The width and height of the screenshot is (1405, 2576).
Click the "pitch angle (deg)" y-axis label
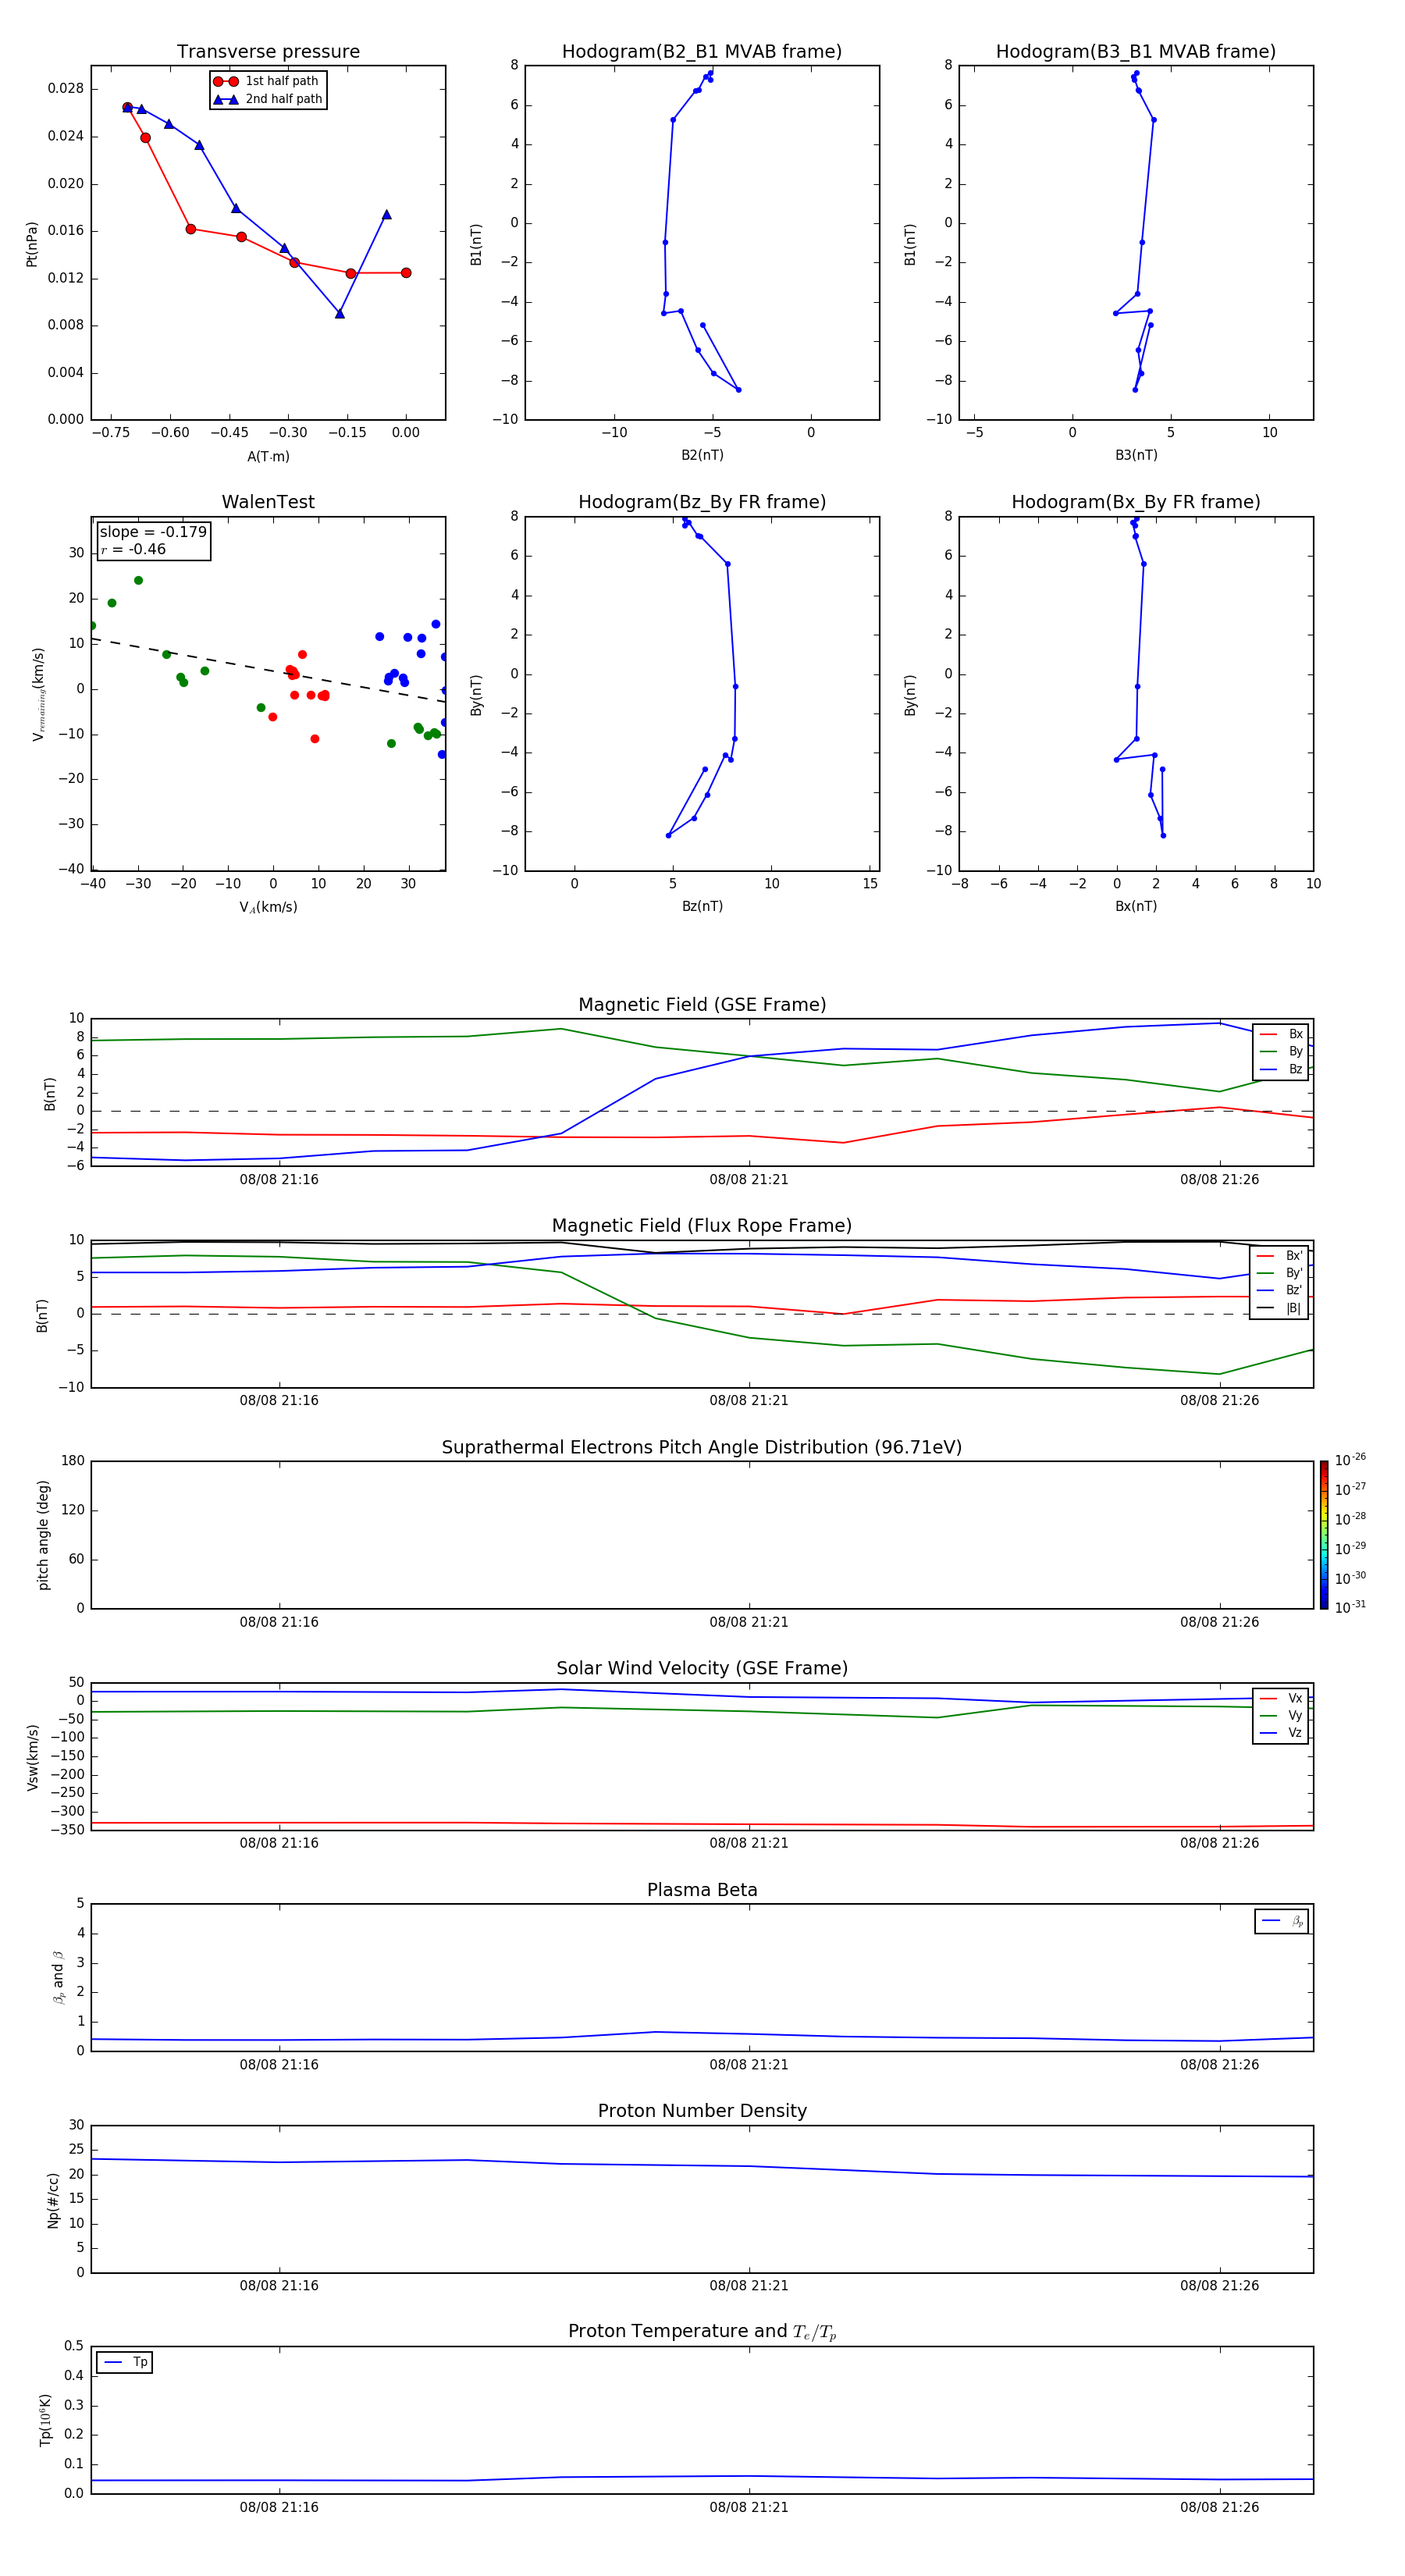pyautogui.click(x=43, y=1535)
